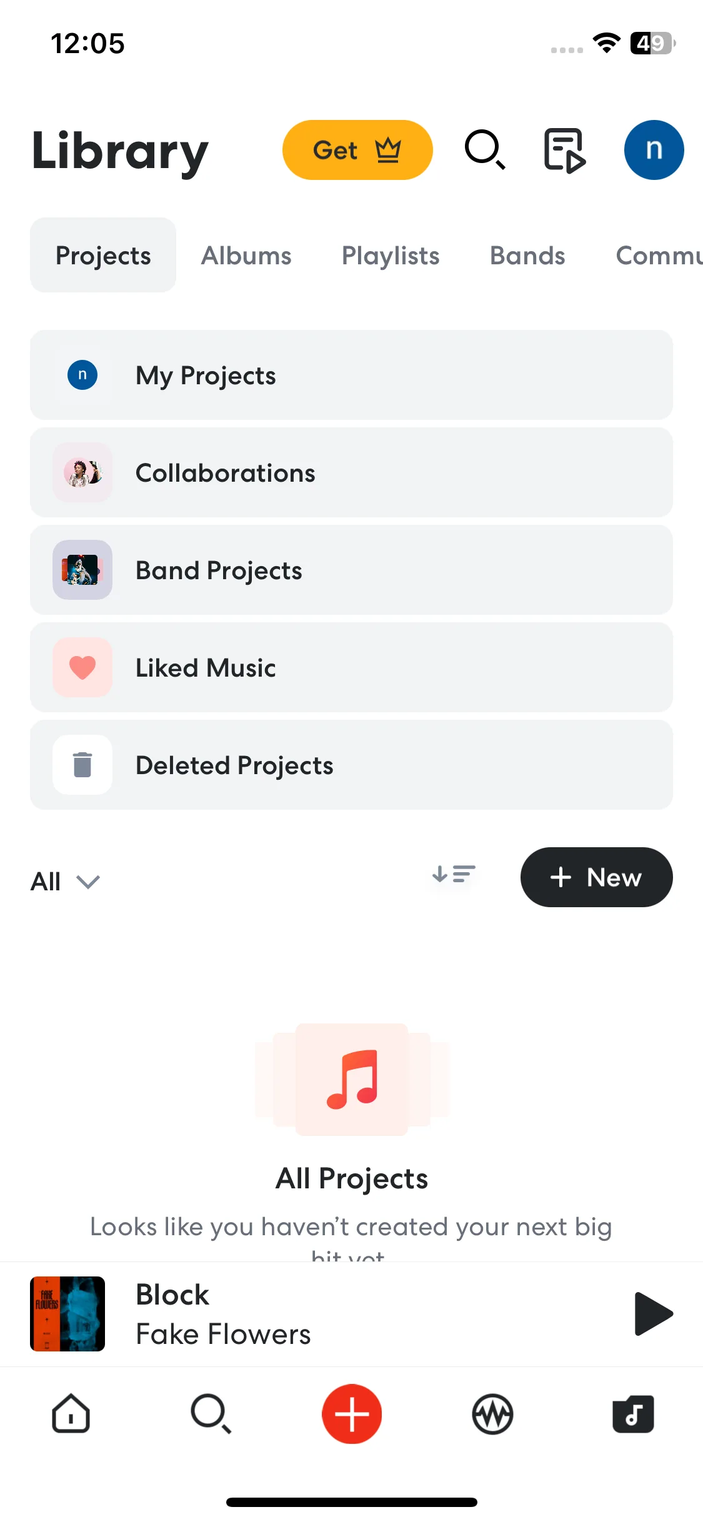Open Liked Music list

(351, 667)
